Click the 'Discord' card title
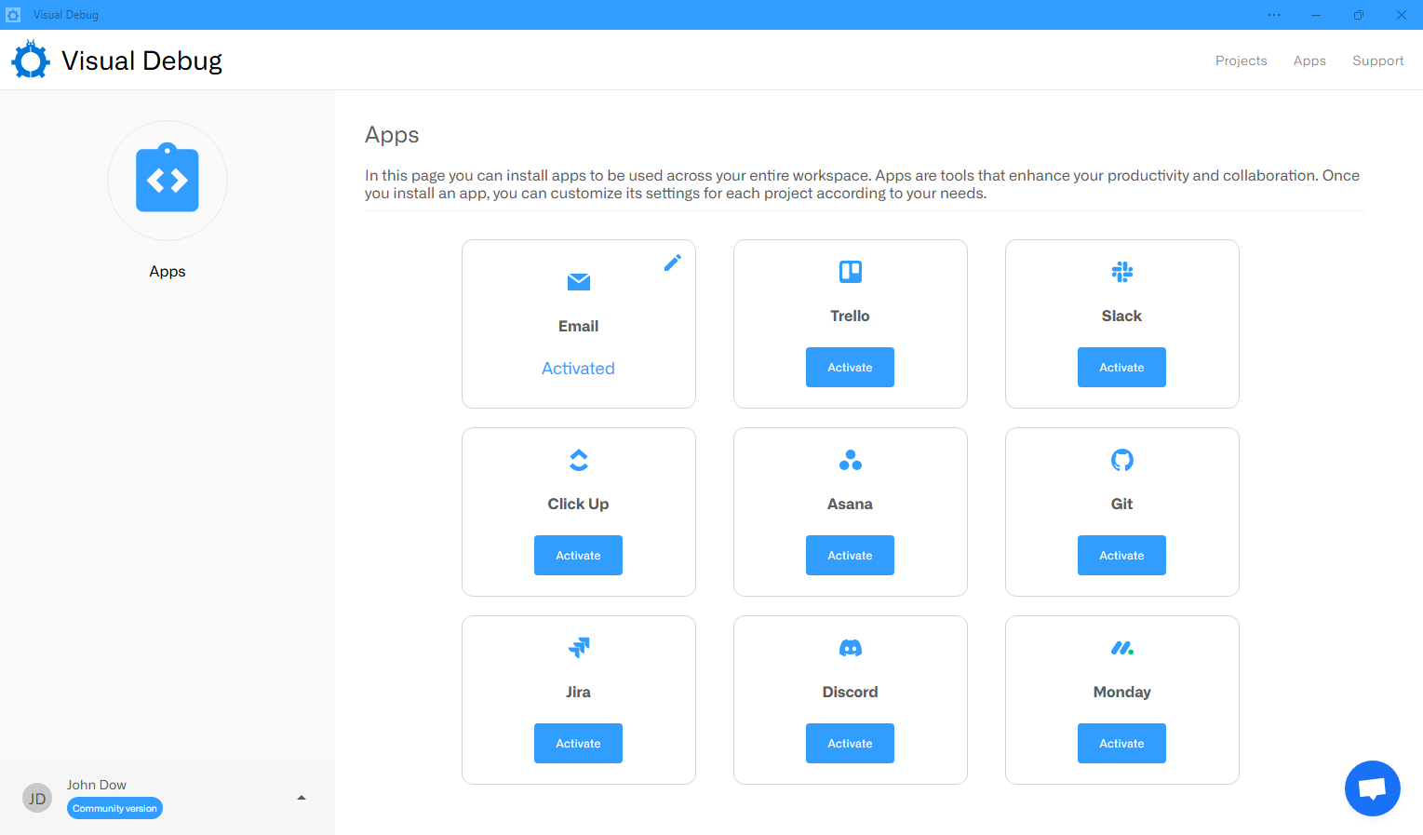Screen dimensions: 1423x835 pos(850,692)
